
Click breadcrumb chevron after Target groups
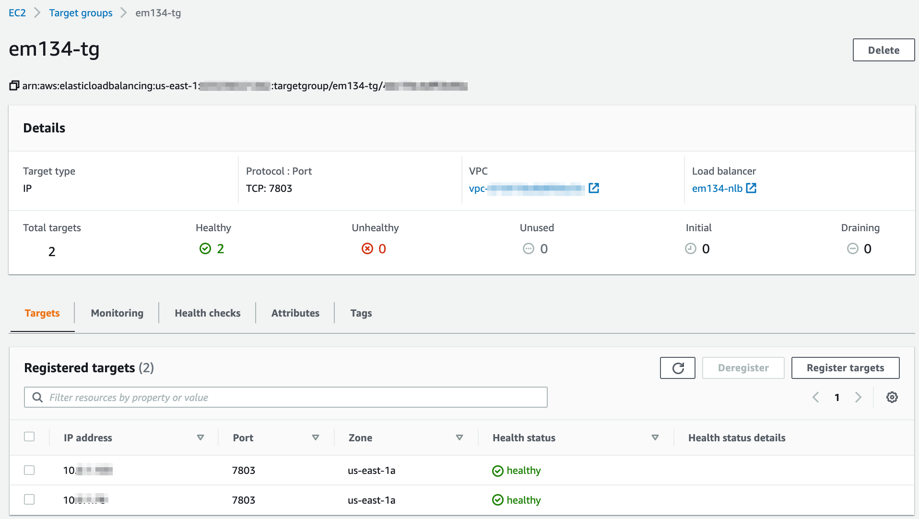pyautogui.click(x=124, y=13)
